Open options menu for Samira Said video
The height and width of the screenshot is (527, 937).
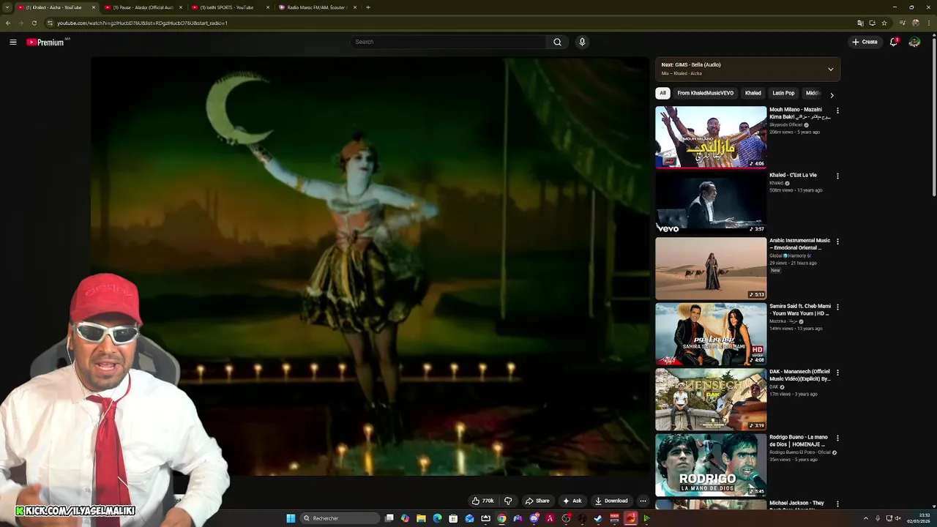coord(837,307)
